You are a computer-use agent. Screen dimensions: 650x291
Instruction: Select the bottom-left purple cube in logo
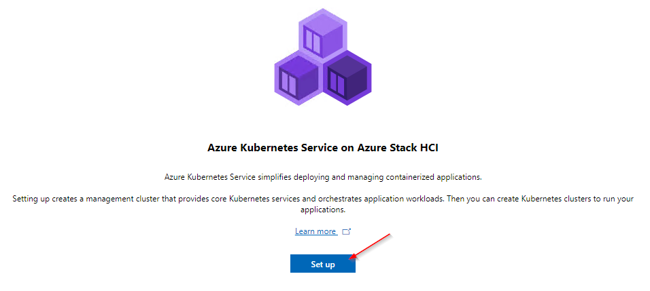coord(298,78)
